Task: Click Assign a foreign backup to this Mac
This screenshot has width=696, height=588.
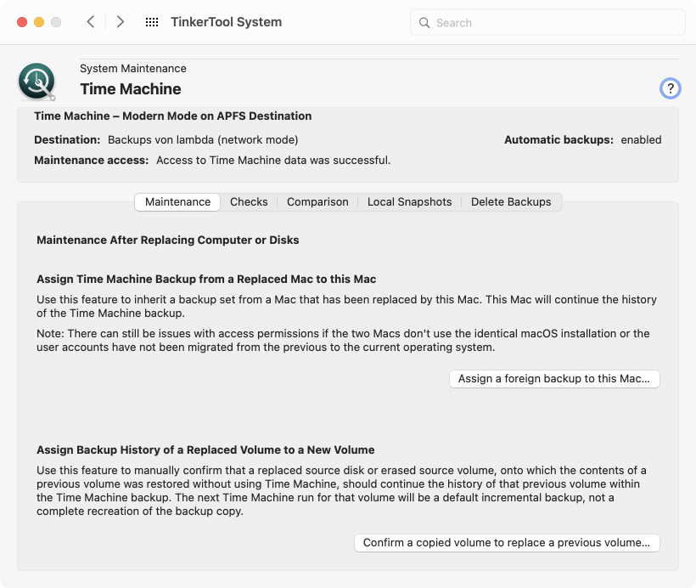Action: pos(554,379)
